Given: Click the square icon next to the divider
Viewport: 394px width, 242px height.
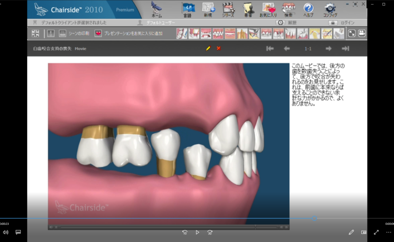Looking at the screenshot, I should click(51, 33).
